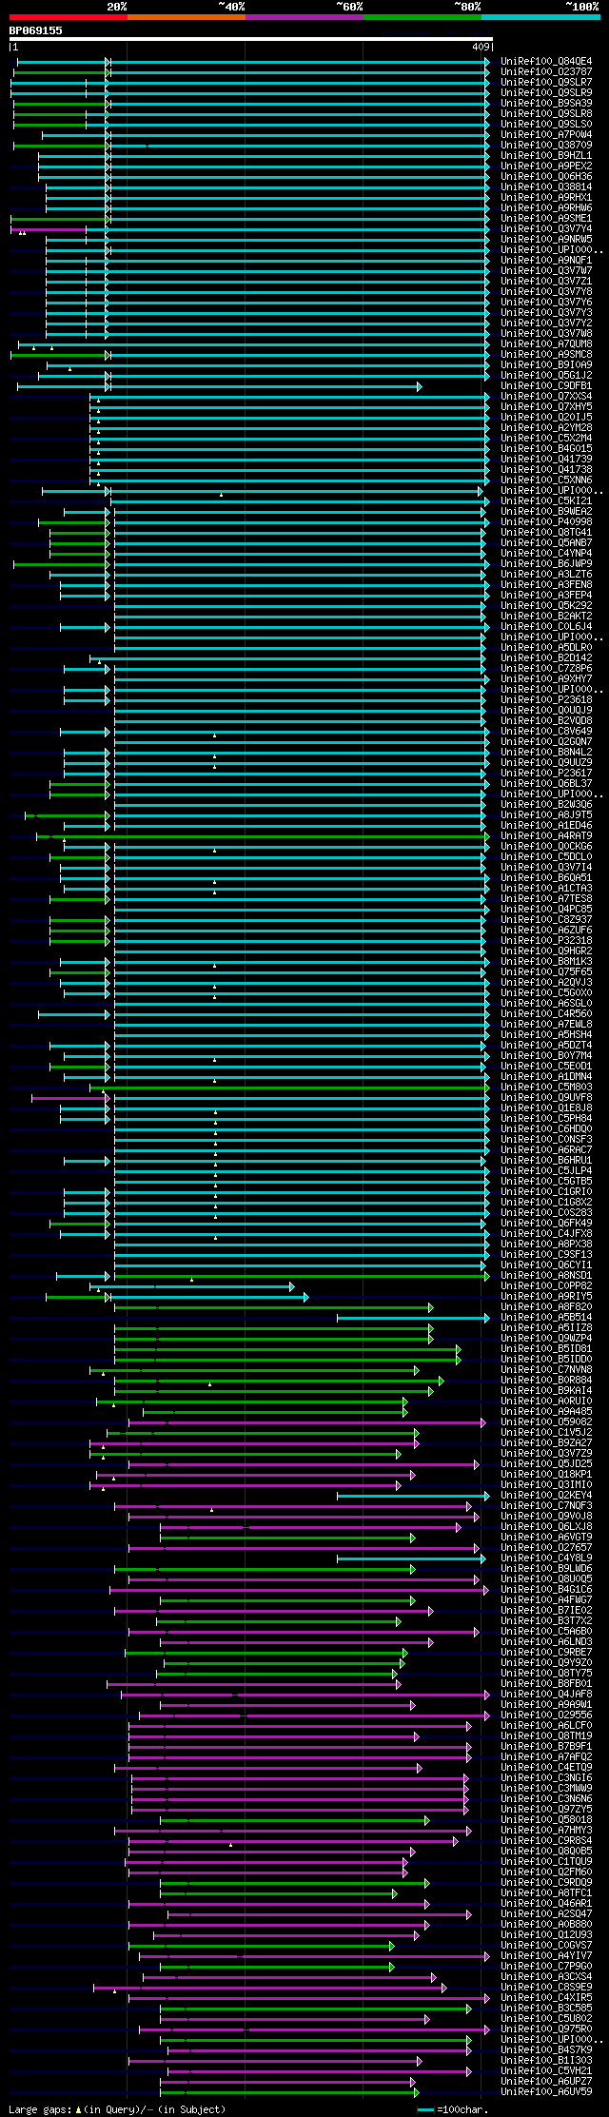The image size is (609, 2117).
Task: Select hit label UniRef100_A8TFC1
Action: [x=546, y=1893]
